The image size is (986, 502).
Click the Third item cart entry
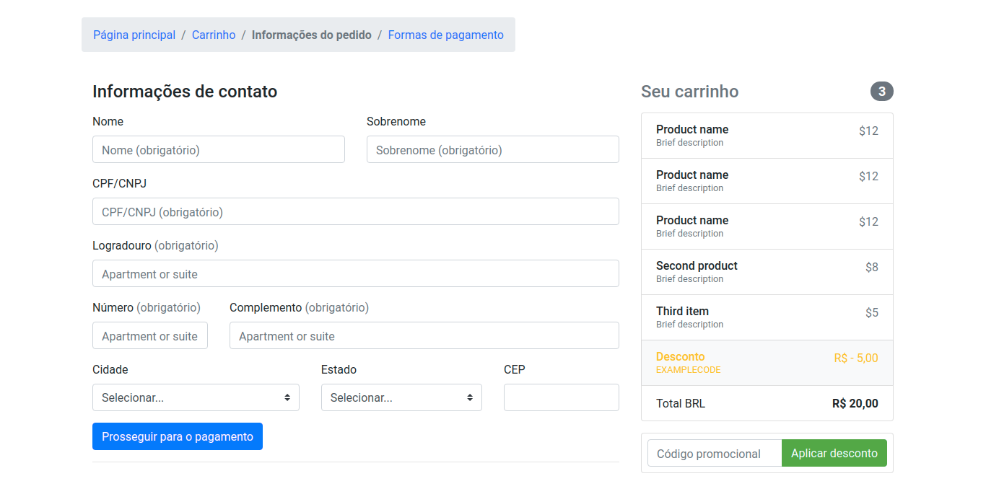767,317
